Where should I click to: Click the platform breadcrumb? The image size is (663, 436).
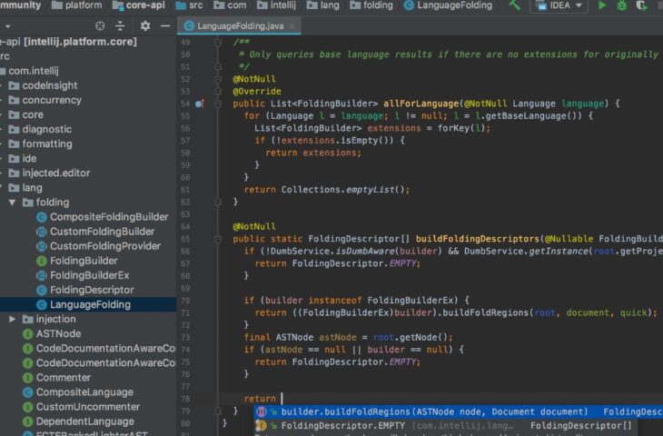(x=76, y=5)
